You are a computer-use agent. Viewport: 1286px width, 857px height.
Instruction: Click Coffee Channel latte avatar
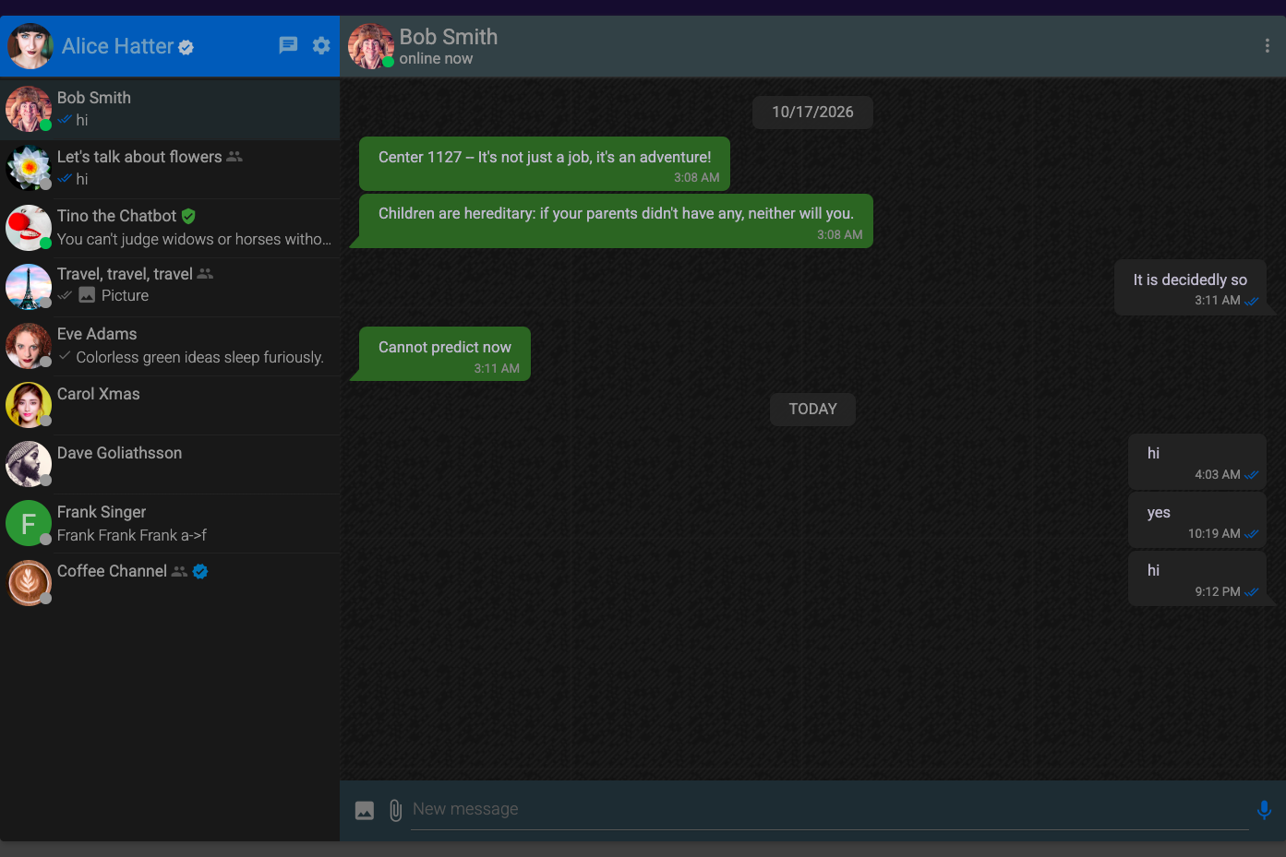29,582
